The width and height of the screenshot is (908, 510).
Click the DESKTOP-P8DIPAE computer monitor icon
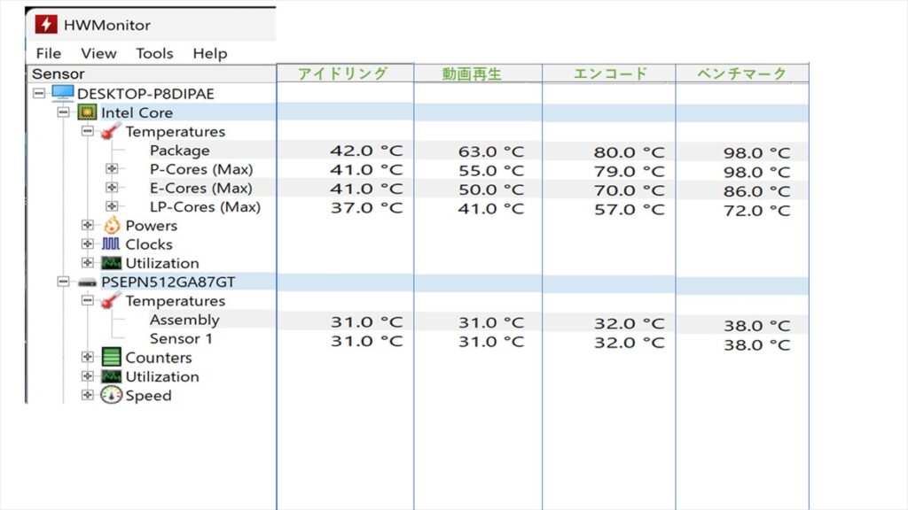63,92
